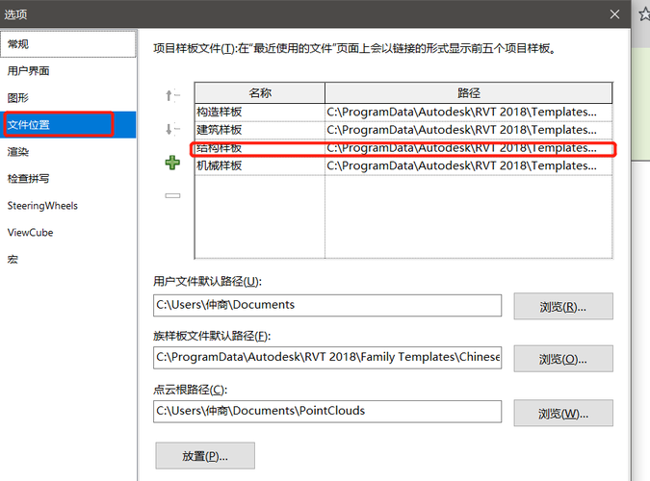Select the 文件位置 page

[x=68, y=125]
